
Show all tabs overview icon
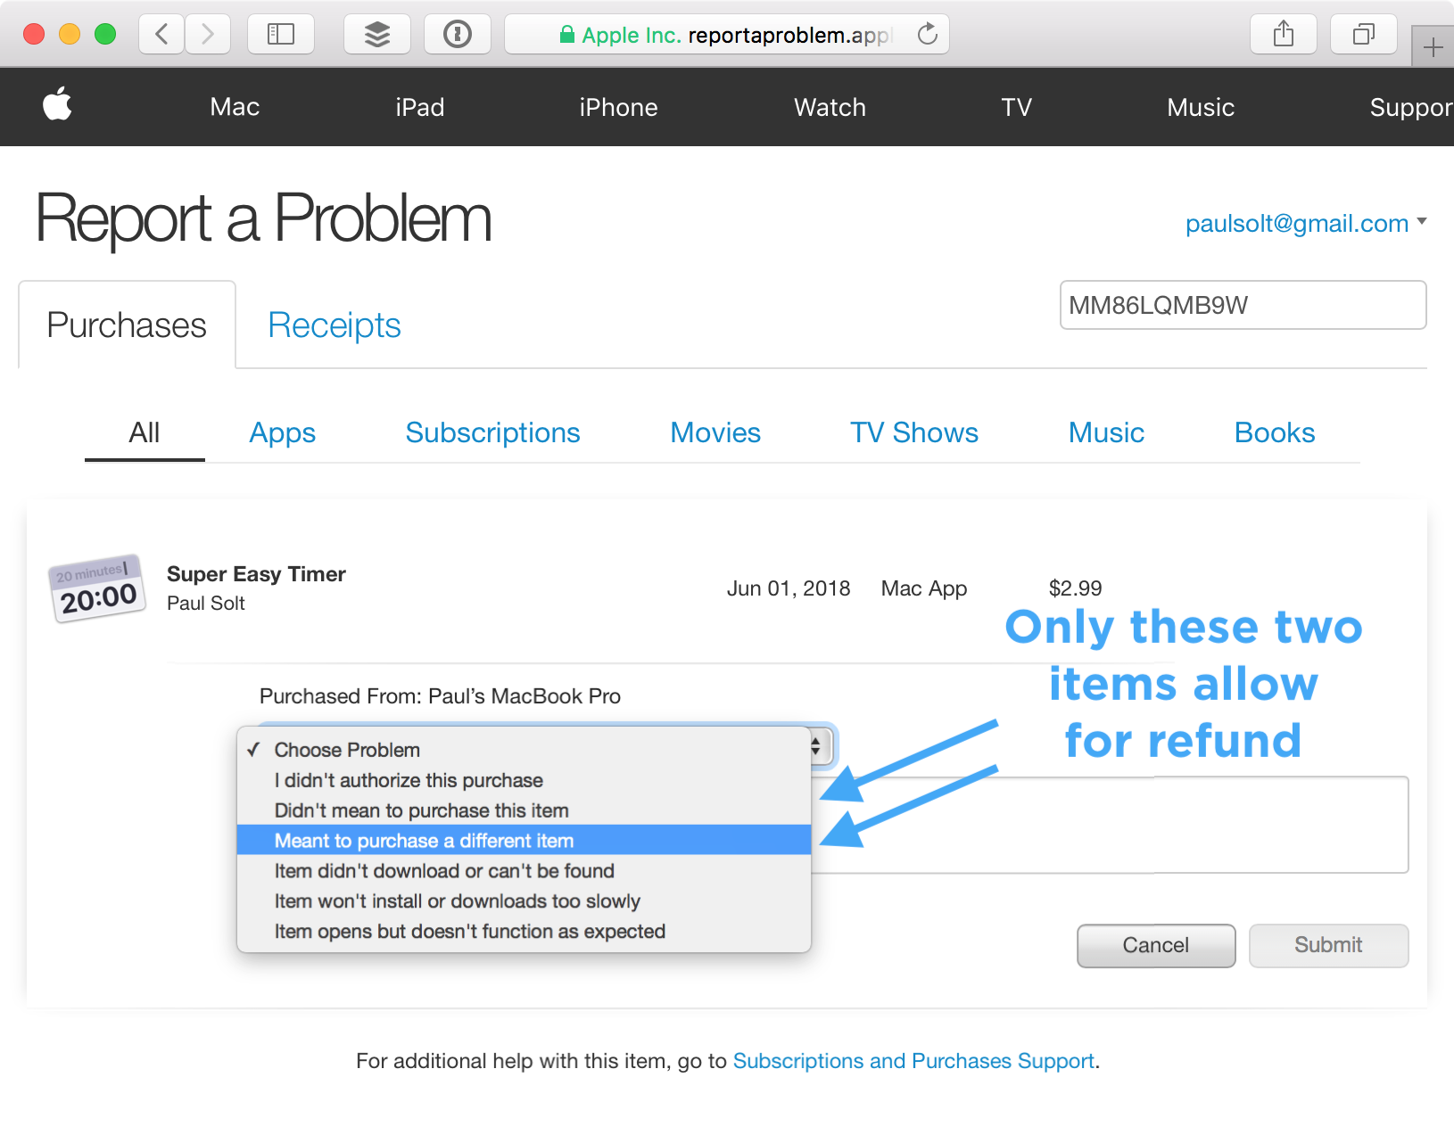pos(1364,34)
